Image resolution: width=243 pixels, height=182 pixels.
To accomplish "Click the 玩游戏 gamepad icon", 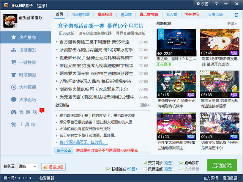I will [14, 112].
